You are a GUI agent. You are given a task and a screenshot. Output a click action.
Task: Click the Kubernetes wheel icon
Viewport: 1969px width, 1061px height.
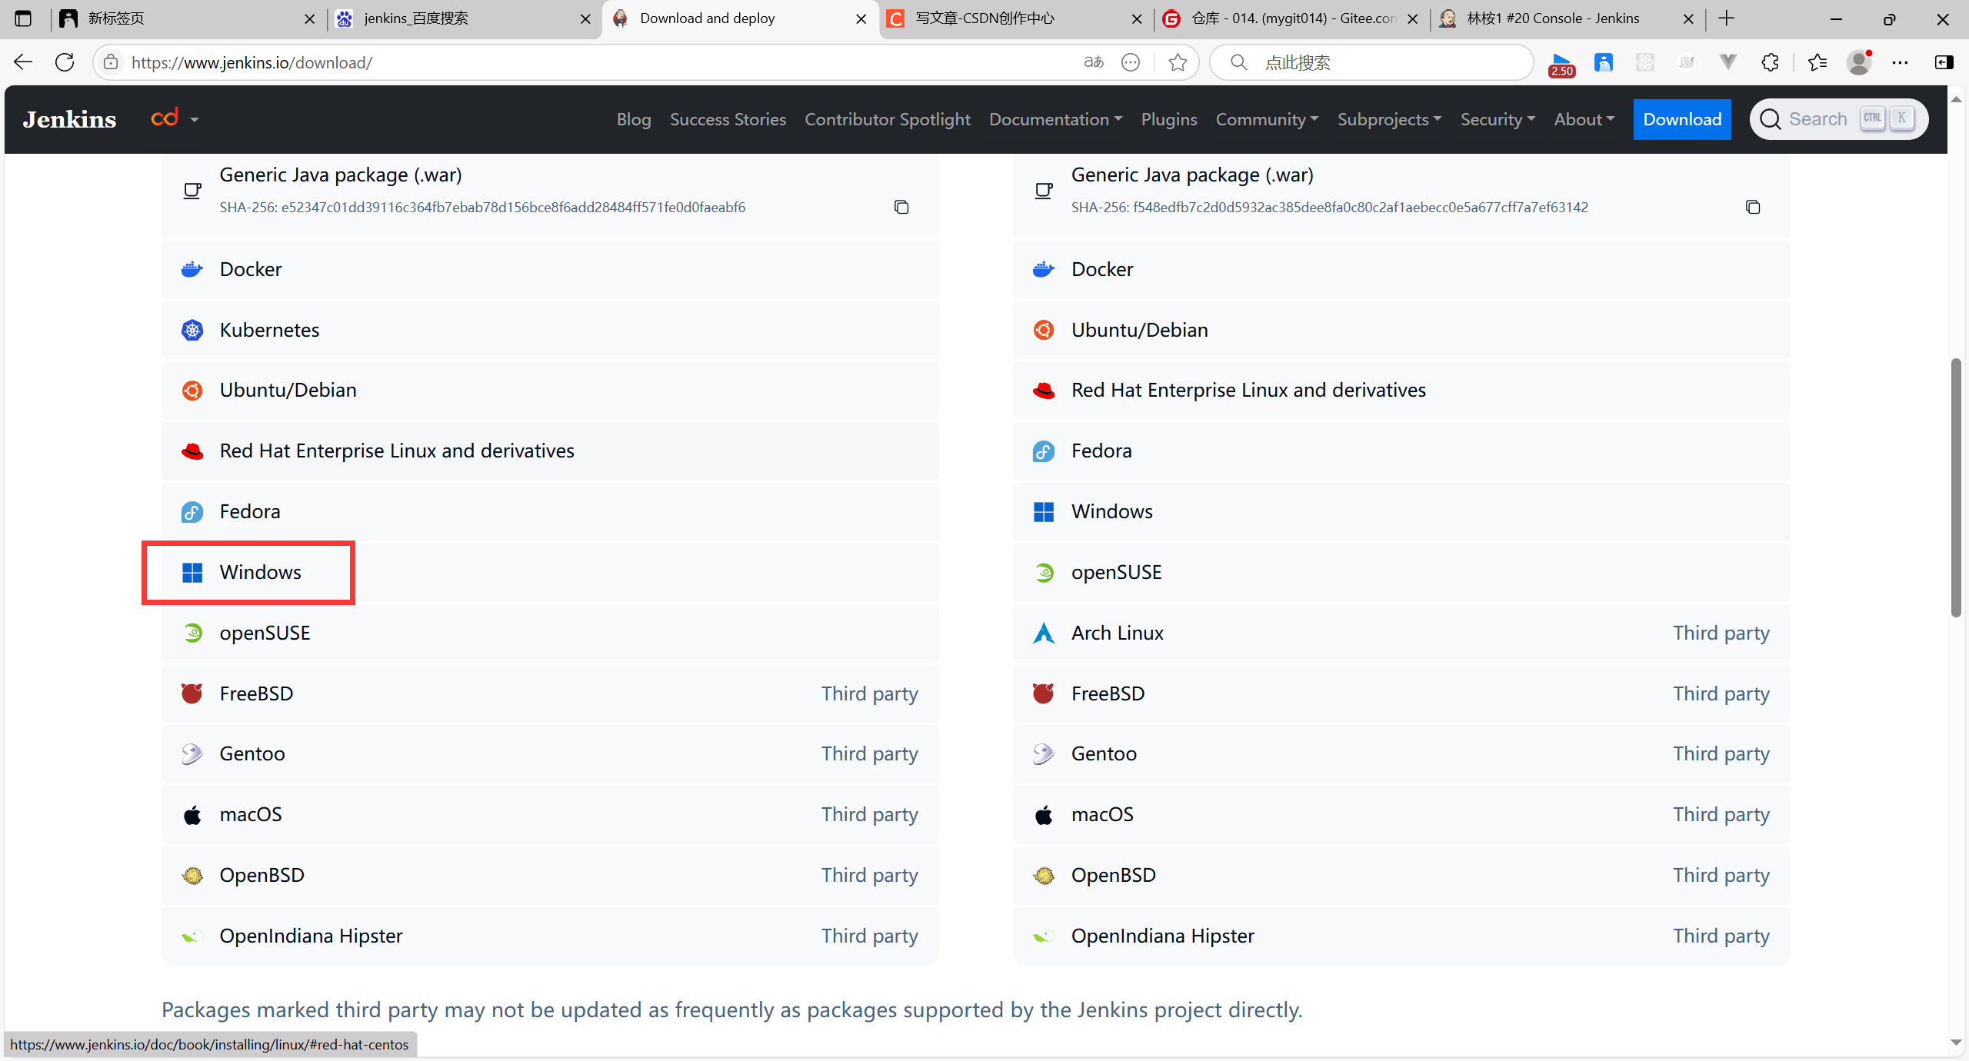[x=192, y=330]
